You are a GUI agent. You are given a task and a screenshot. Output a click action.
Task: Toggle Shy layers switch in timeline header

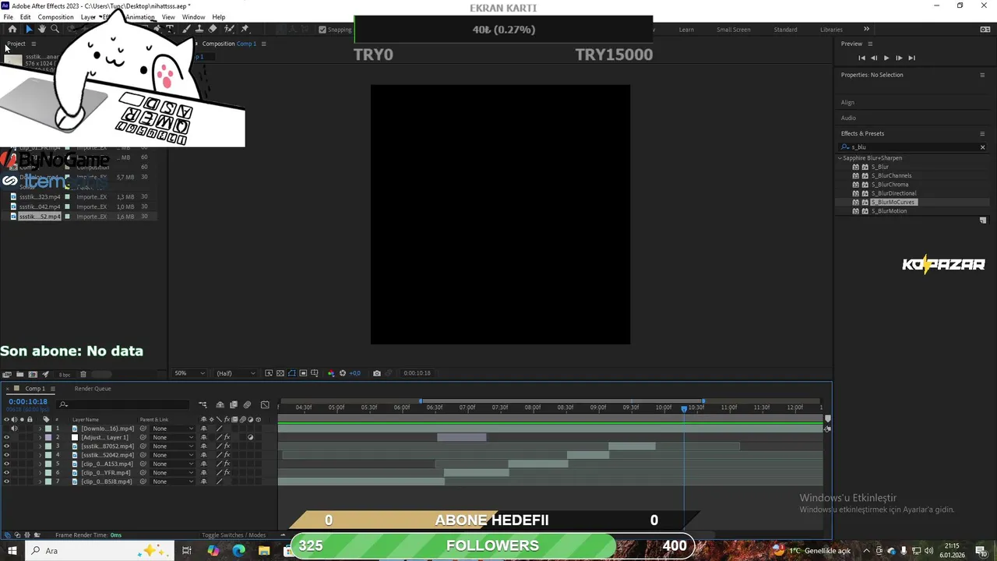220,404
